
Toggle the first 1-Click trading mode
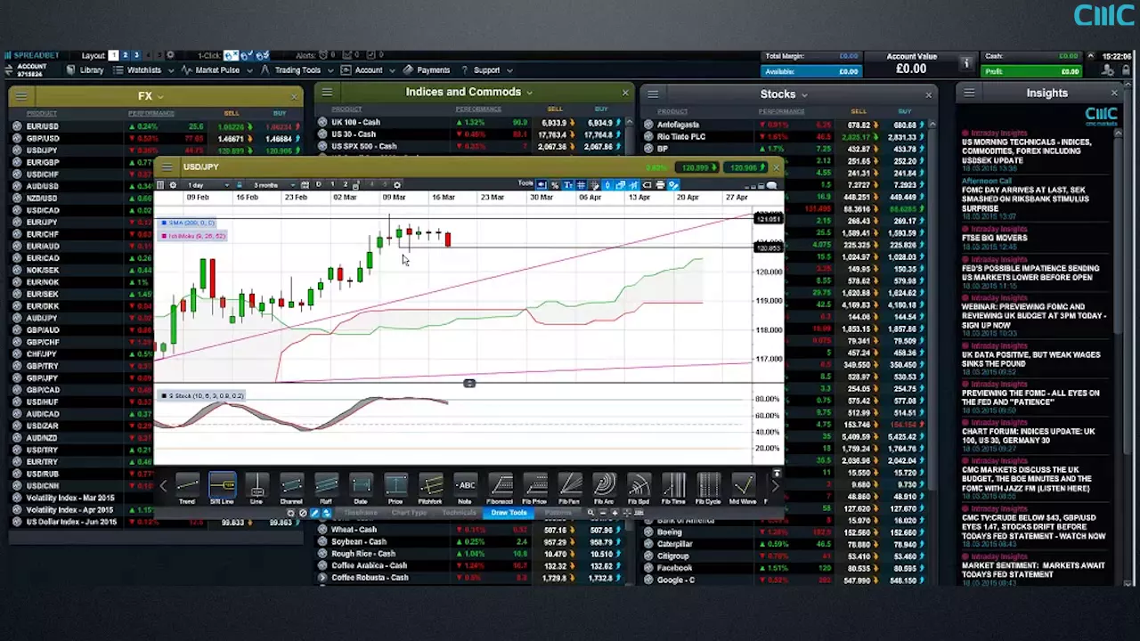(x=231, y=55)
